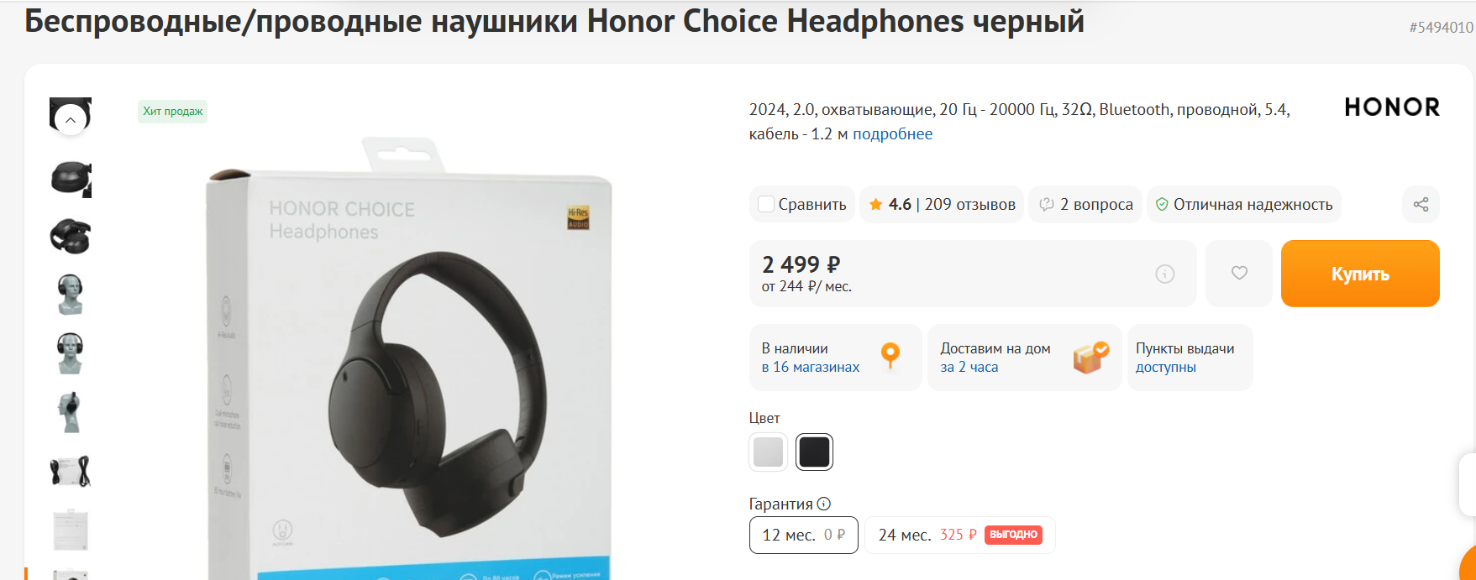Choose the white color swatch
This screenshot has height=580, width=1476.
pos(768,452)
